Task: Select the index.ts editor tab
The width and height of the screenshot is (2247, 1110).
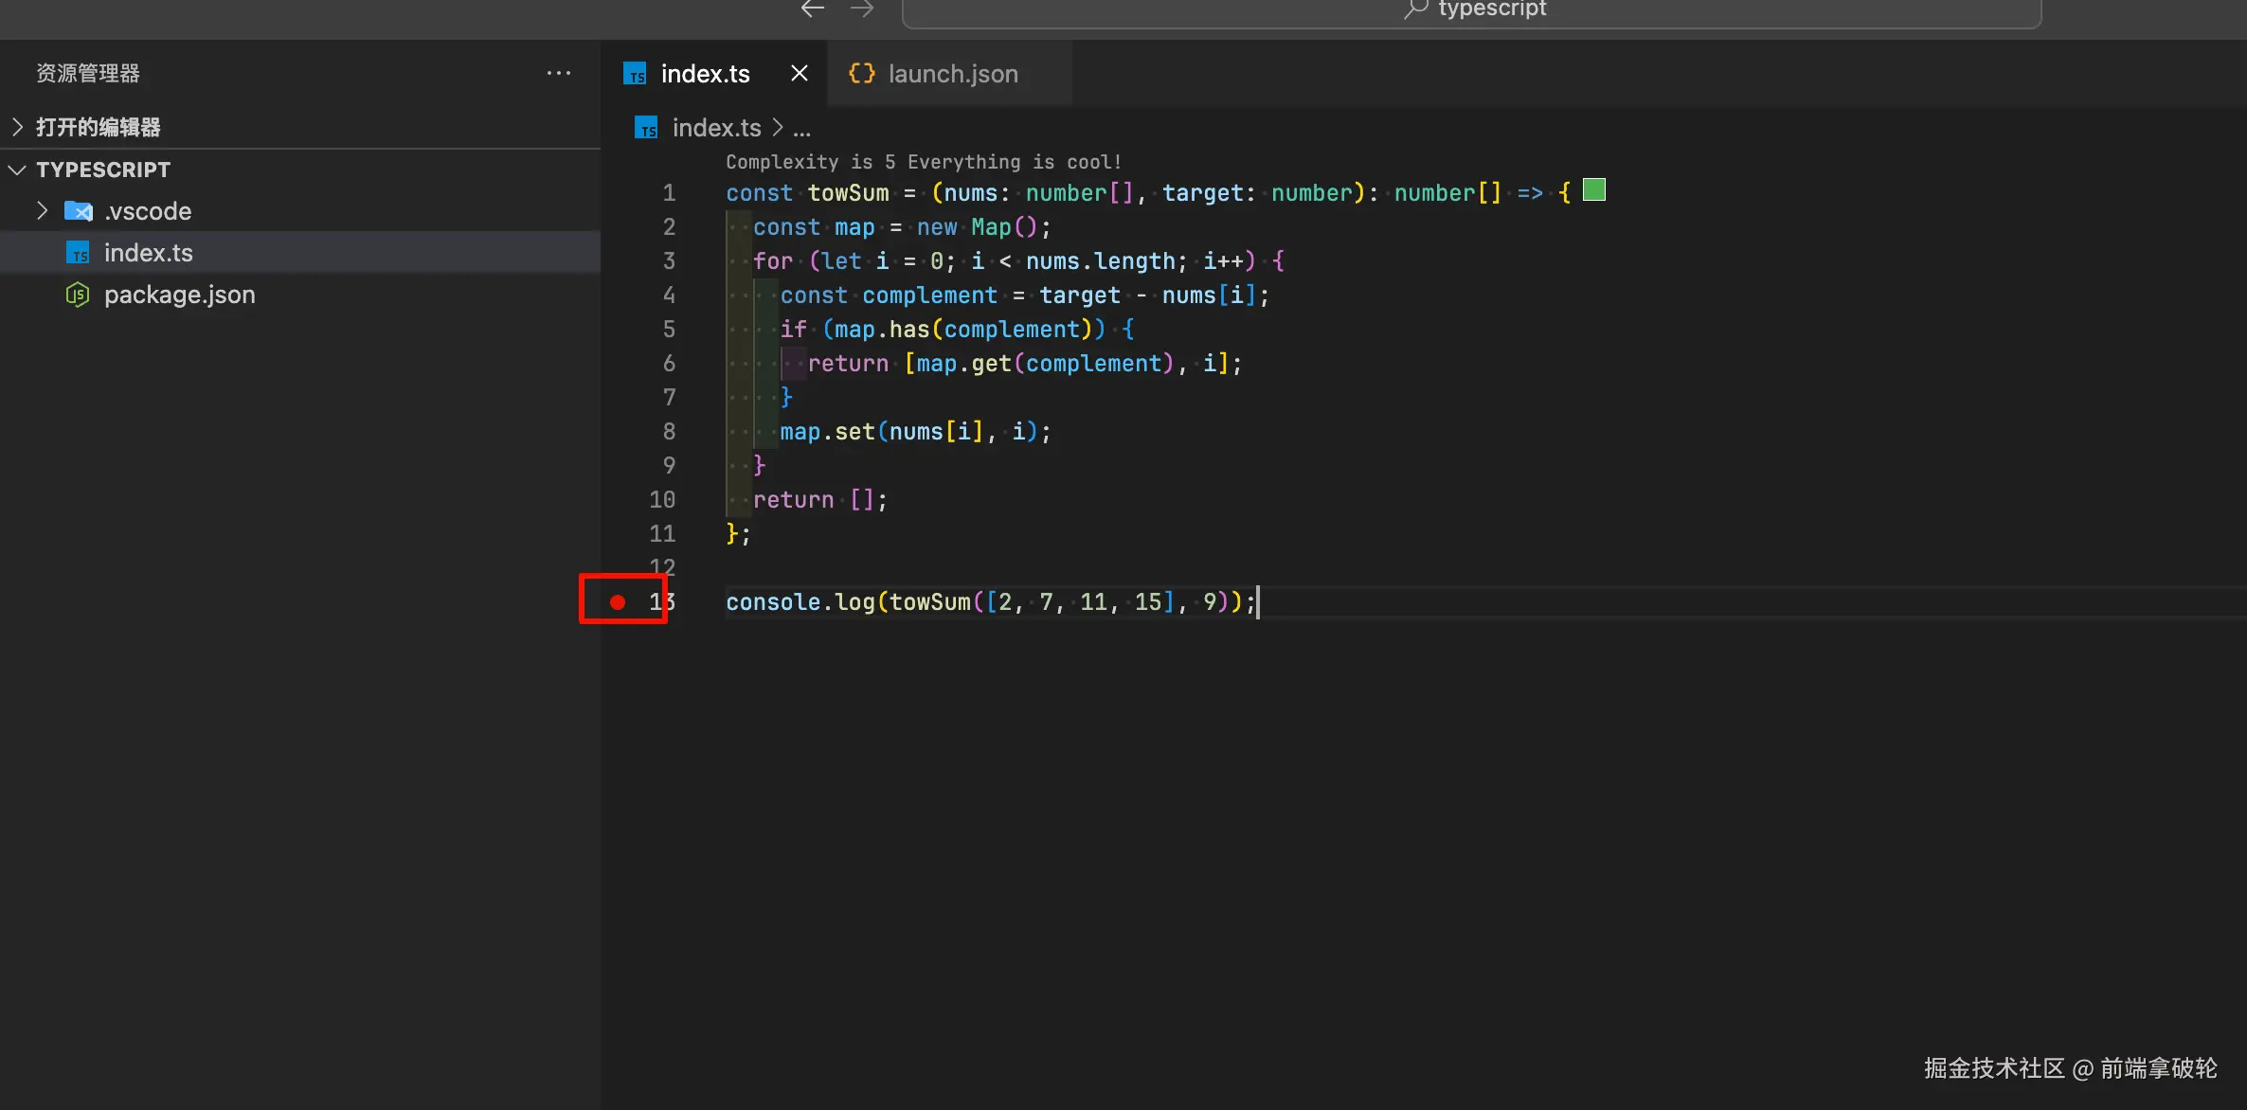Action: (704, 74)
